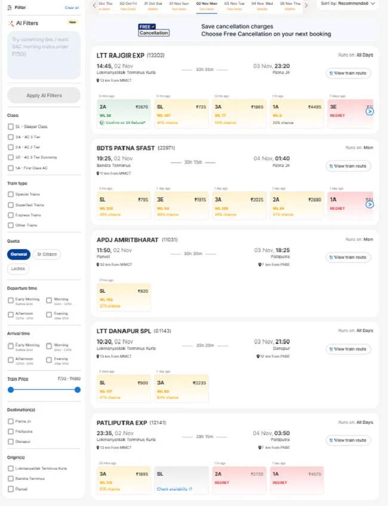The image size is (388, 506).
Task: Click the LTT DANAPUR SPL train name
Action: [x=124, y=331]
